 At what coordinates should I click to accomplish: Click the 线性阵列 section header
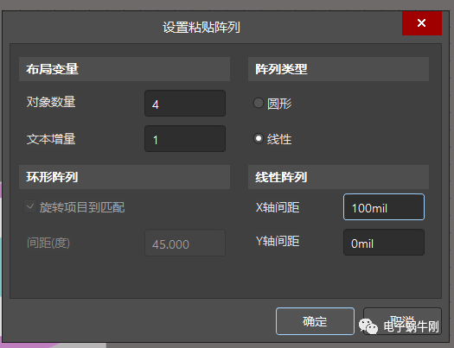point(338,177)
